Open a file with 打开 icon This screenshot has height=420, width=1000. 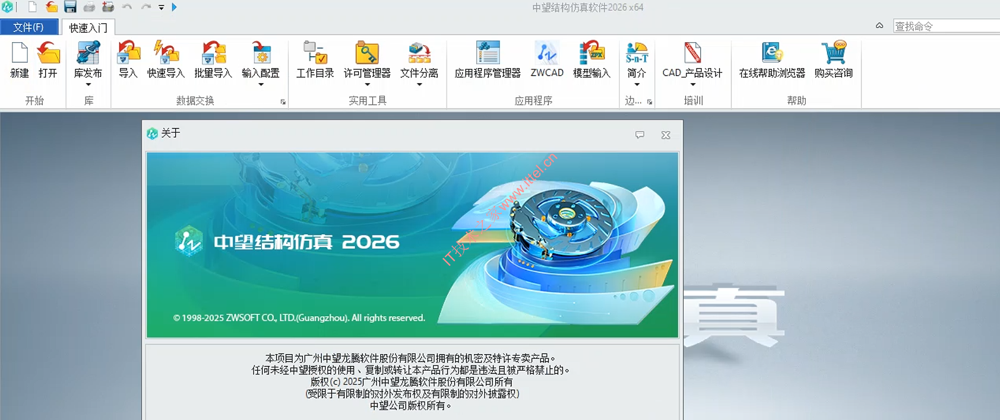click(x=48, y=53)
